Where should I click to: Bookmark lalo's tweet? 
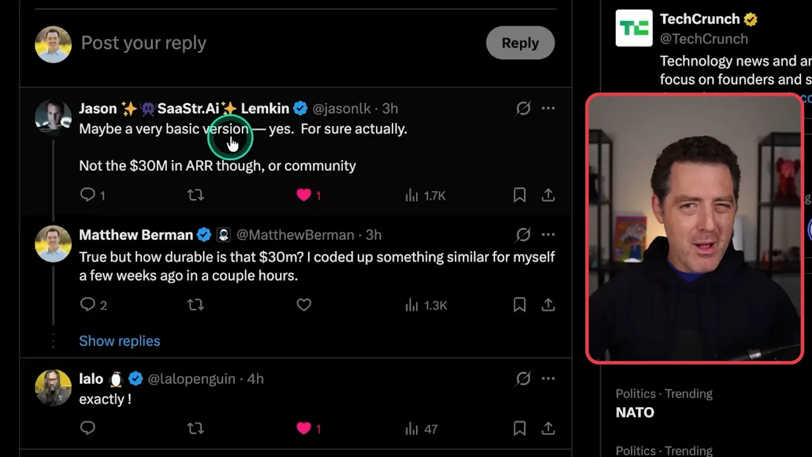point(519,428)
